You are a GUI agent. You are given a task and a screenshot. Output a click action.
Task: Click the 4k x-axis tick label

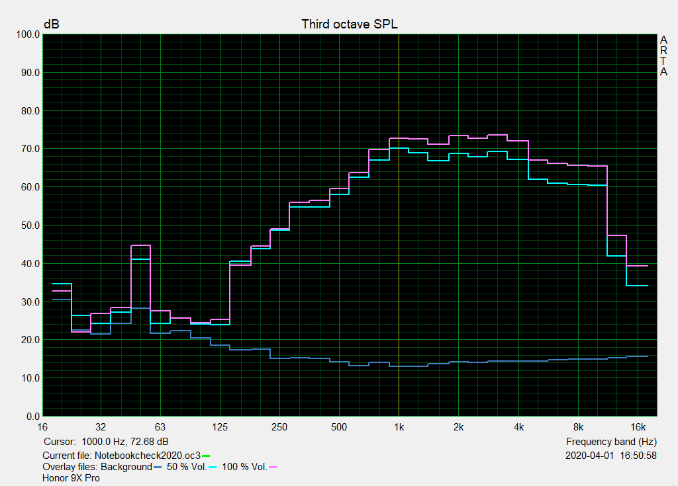pos(518,427)
